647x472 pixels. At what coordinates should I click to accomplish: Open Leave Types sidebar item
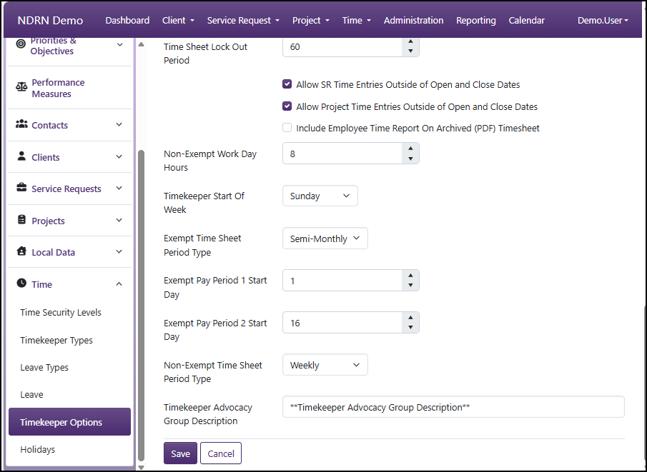tap(44, 367)
